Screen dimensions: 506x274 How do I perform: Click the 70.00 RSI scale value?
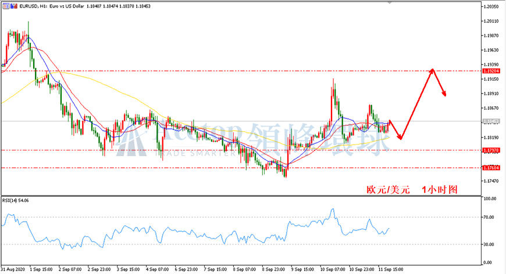[489, 217]
